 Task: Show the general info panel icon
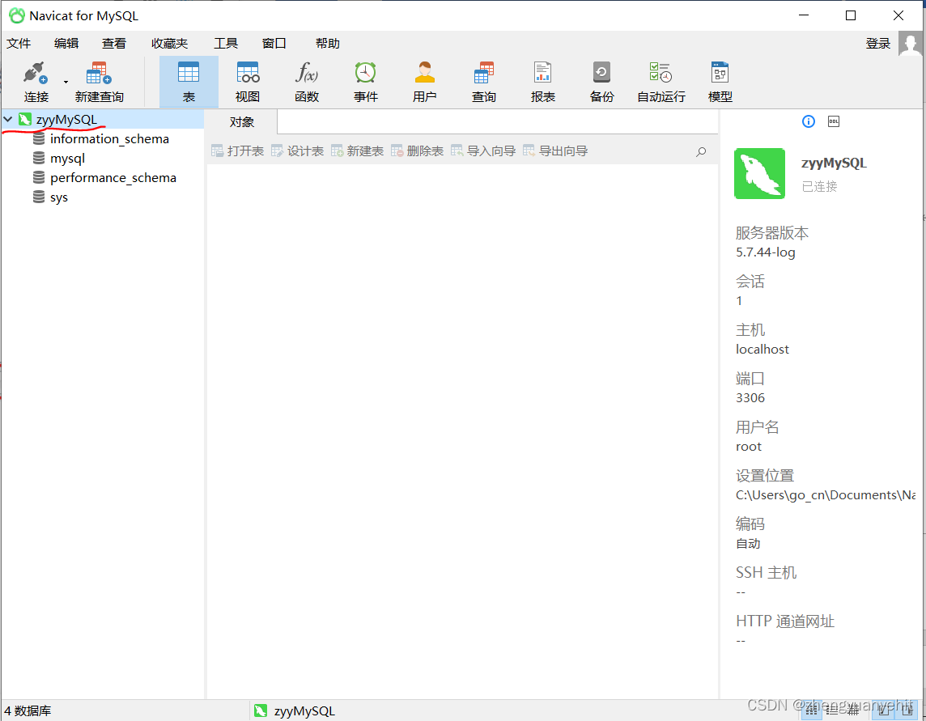pos(809,121)
